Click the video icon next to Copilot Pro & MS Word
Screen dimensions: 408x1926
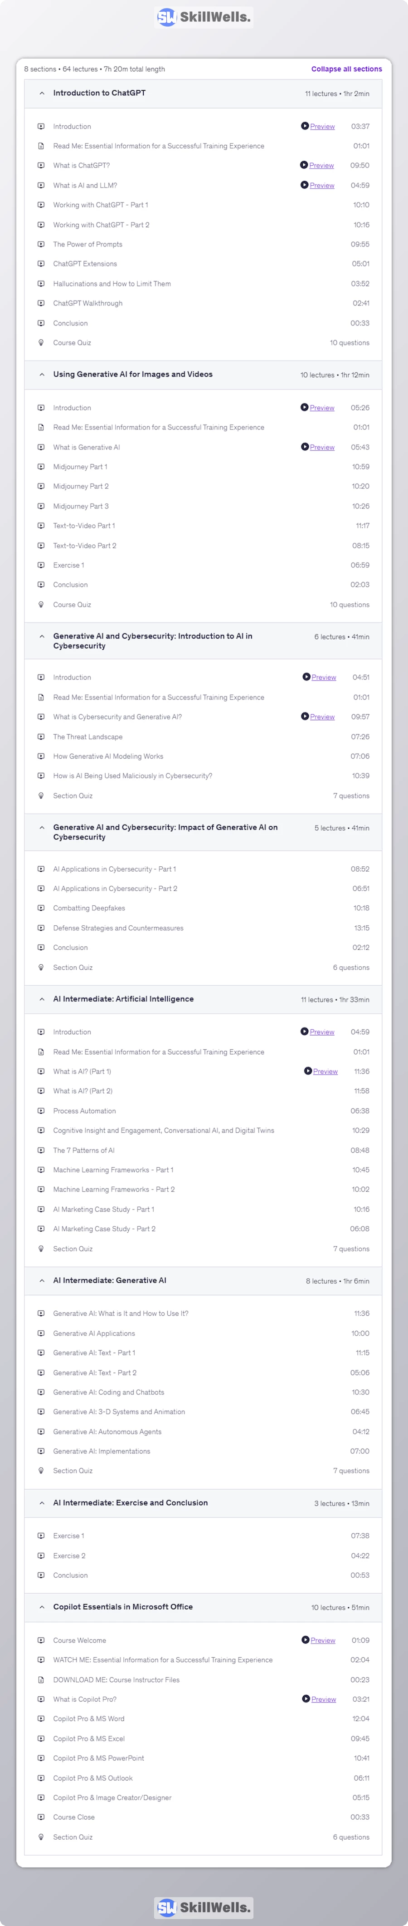pos(41,1719)
